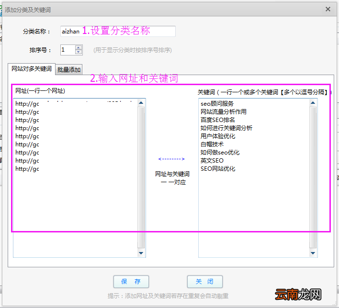Click the 网址(一行一个网址) label
The width and height of the screenshot is (339, 308).
click(x=40, y=91)
